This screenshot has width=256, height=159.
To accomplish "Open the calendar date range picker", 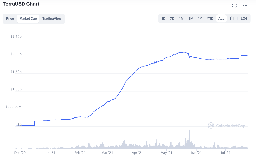I will [232, 18].
